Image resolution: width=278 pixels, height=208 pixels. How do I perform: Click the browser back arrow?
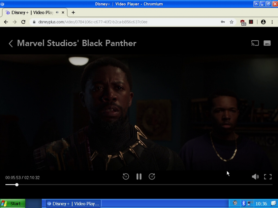[x=6, y=22]
